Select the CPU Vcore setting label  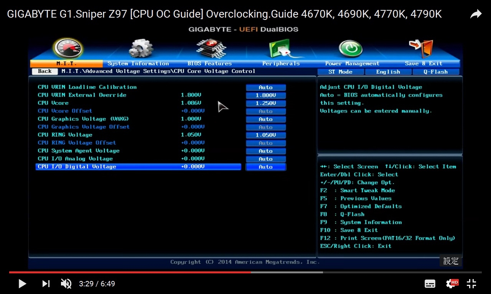click(x=53, y=103)
